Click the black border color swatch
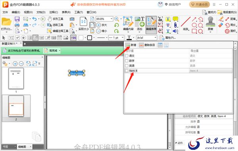 (x=90, y=38)
